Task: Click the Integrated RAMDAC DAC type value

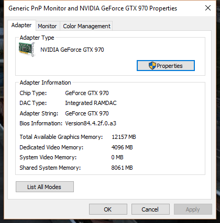Action: coord(91,103)
